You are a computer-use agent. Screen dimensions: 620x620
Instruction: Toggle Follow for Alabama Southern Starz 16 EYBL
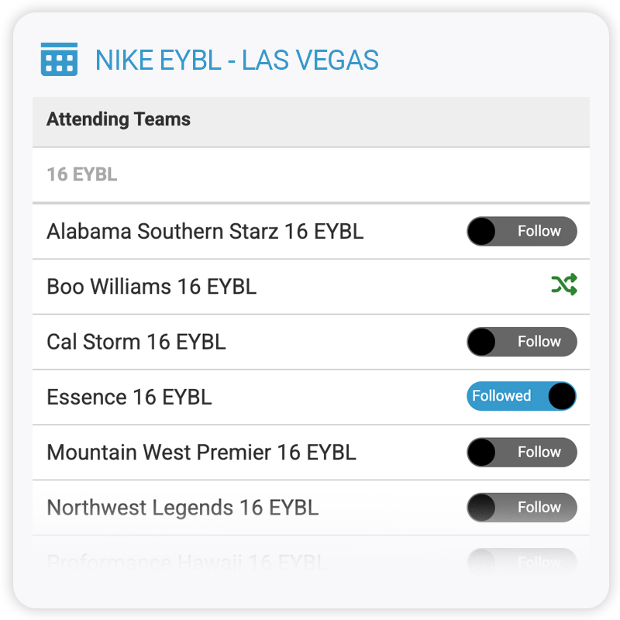tap(522, 231)
